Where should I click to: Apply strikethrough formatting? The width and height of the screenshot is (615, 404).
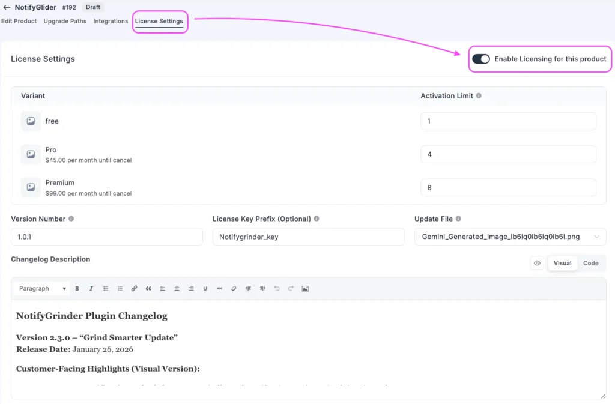tap(219, 288)
